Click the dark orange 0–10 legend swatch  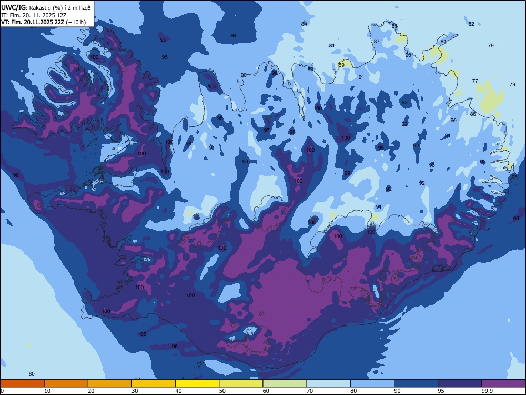[22, 383]
